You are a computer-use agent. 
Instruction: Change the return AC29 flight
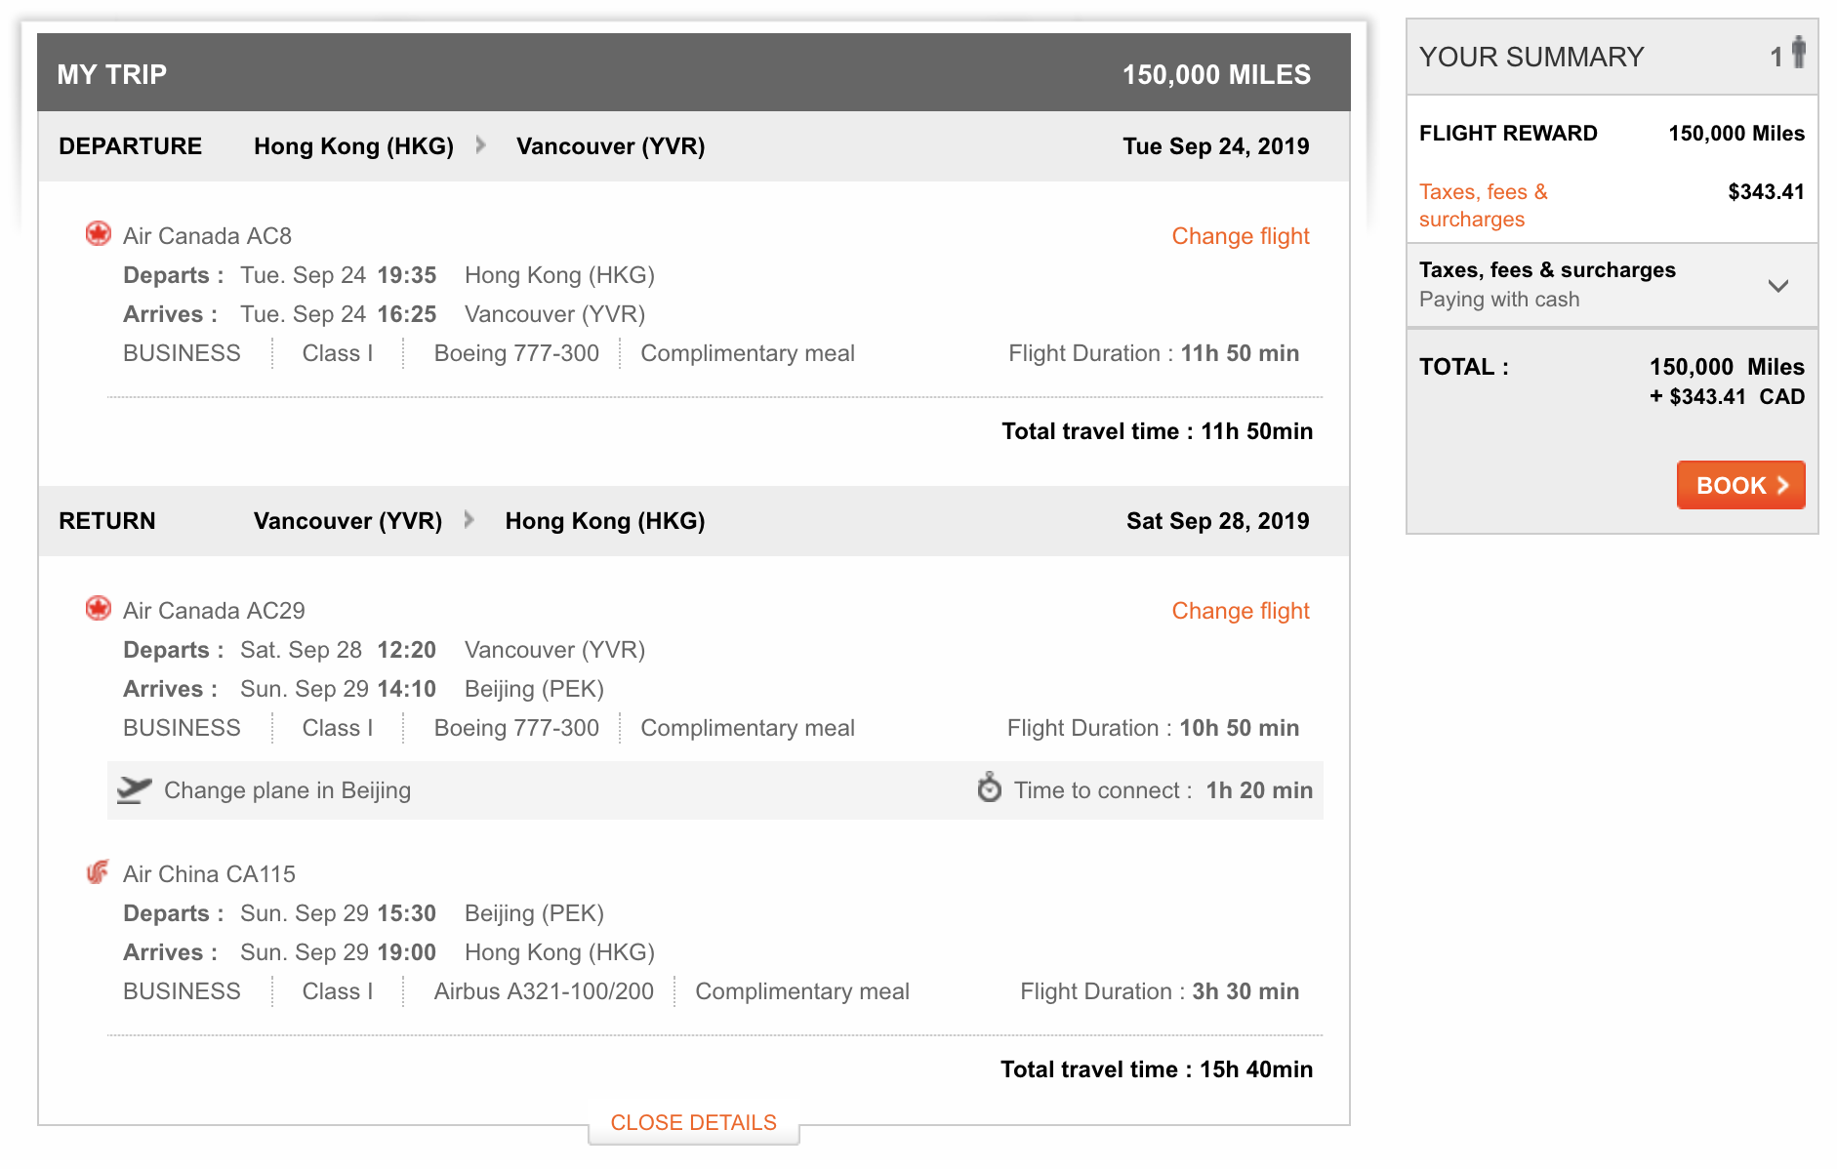tap(1240, 611)
